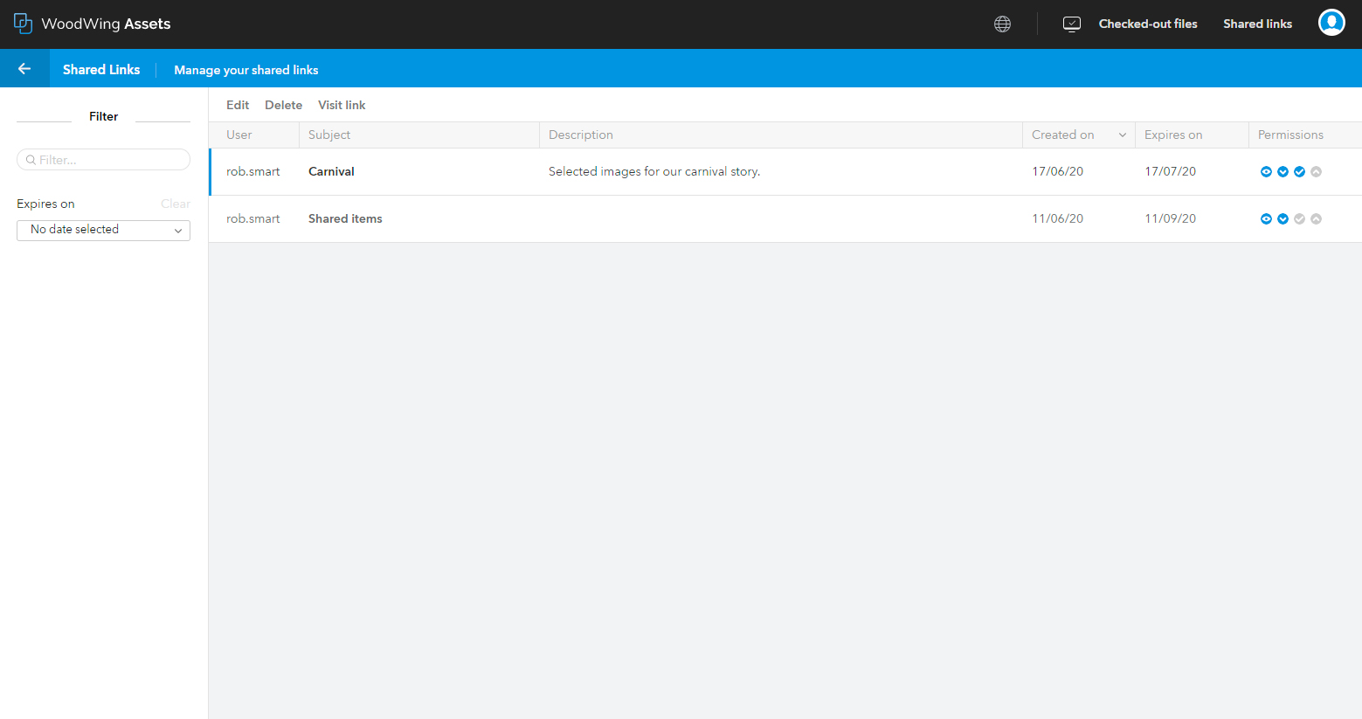Open the Created on column sort dropdown

pyautogui.click(x=1123, y=135)
